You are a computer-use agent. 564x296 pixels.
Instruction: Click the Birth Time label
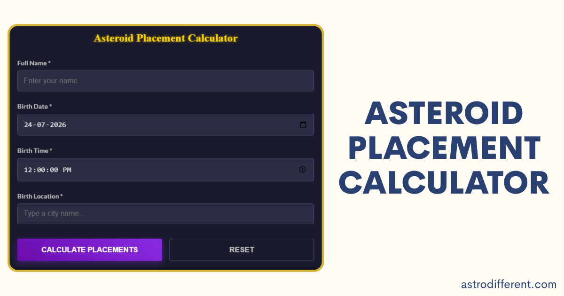point(35,151)
